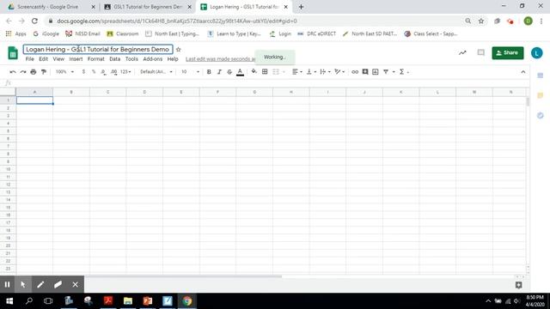Open the Add-ons menu
This screenshot has height=309, width=550.
(x=153, y=59)
